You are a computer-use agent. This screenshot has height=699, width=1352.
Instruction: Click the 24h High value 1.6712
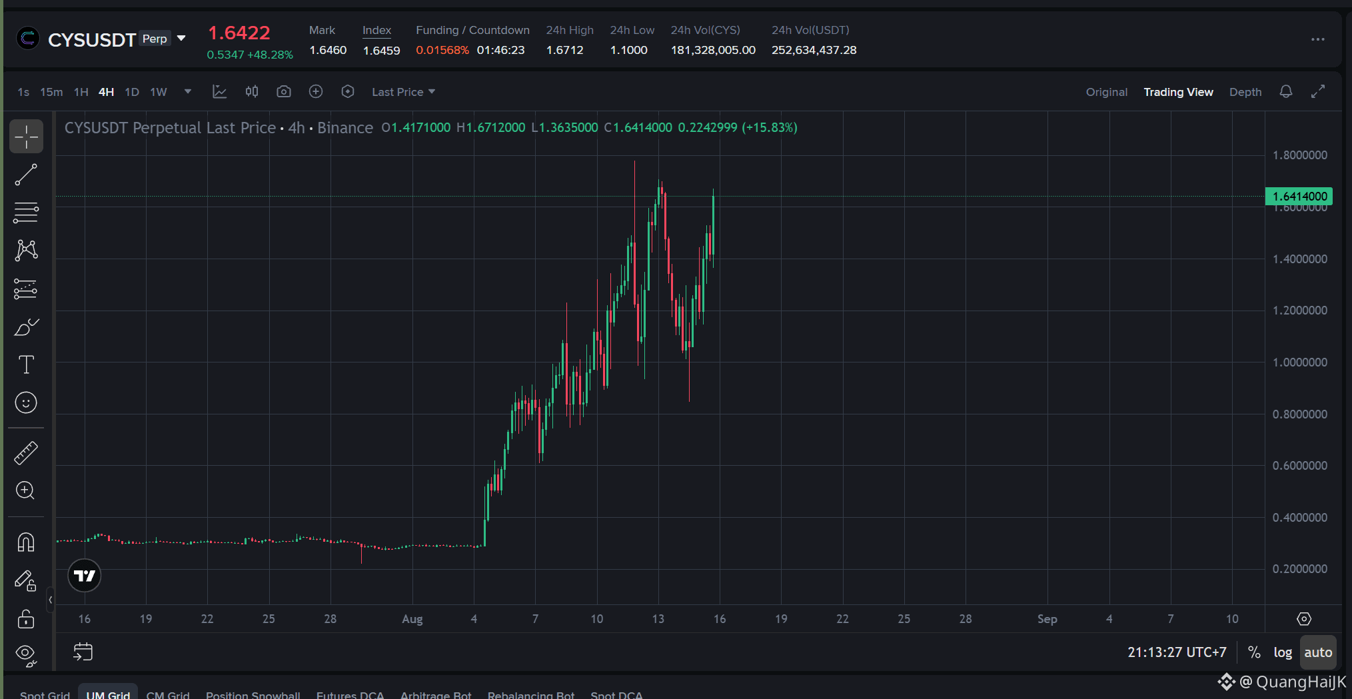[x=564, y=50]
